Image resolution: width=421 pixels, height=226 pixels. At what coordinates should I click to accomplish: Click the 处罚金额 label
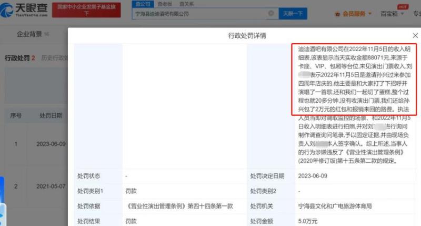click(262, 221)
